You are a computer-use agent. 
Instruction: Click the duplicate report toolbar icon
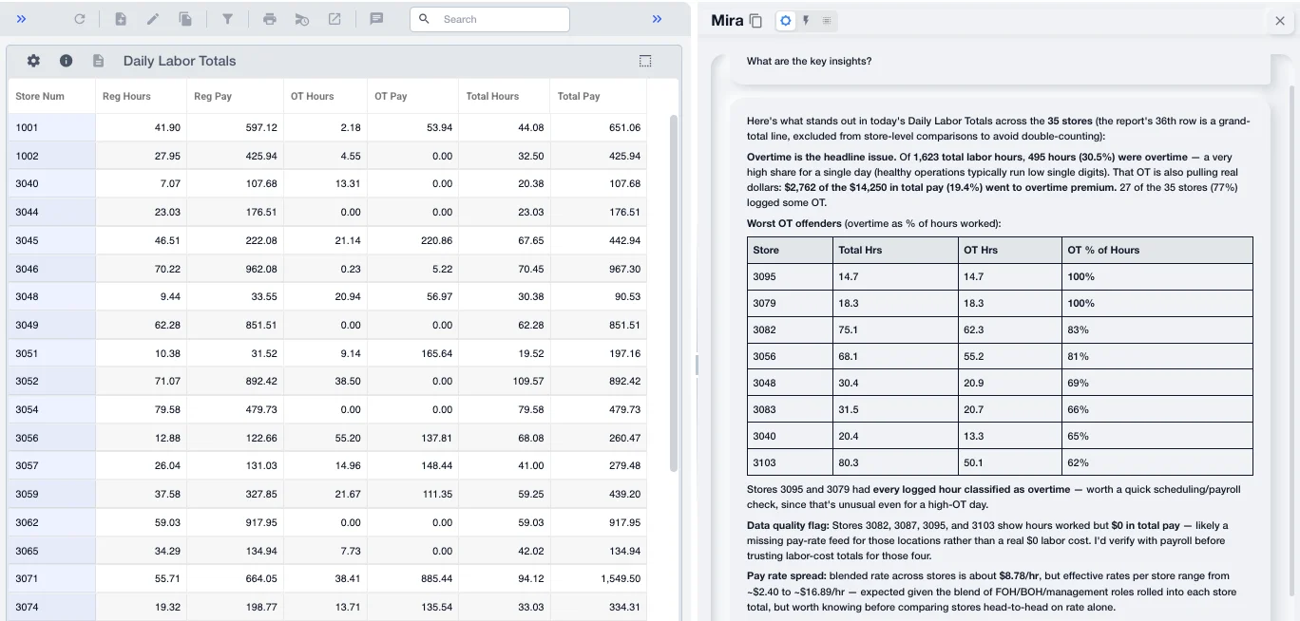(185, 19)
